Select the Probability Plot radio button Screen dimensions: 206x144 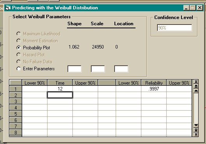tap(19, 48)
